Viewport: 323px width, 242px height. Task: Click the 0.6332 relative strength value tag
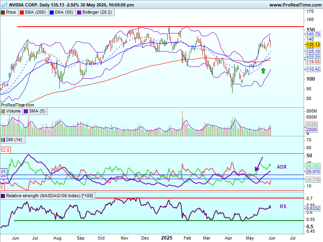click(313, 208)
